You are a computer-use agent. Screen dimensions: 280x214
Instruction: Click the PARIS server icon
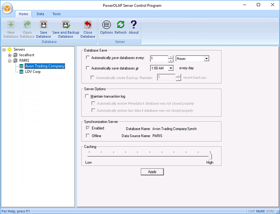tap(16, 61)
